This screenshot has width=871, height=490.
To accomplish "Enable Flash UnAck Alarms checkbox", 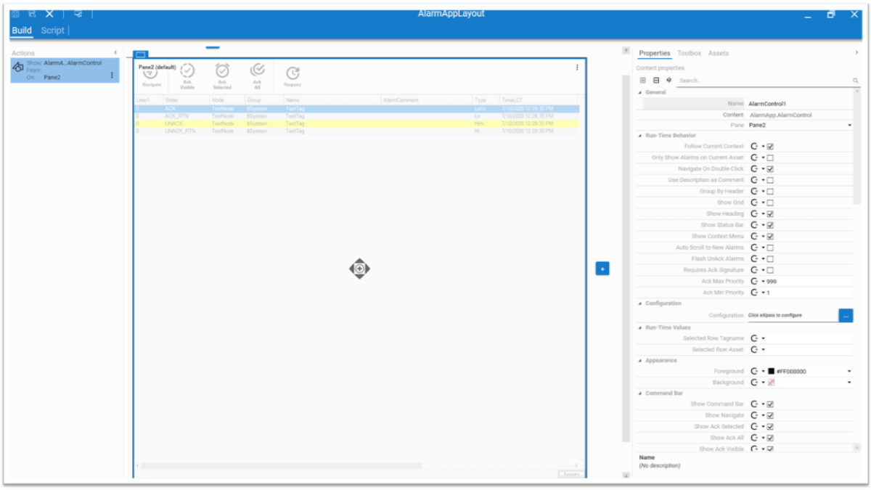I will click(x=770, y=259).
